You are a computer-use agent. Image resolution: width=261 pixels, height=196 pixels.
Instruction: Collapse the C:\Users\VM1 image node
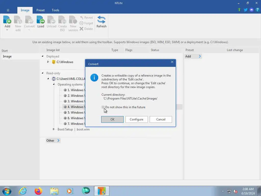48,79
